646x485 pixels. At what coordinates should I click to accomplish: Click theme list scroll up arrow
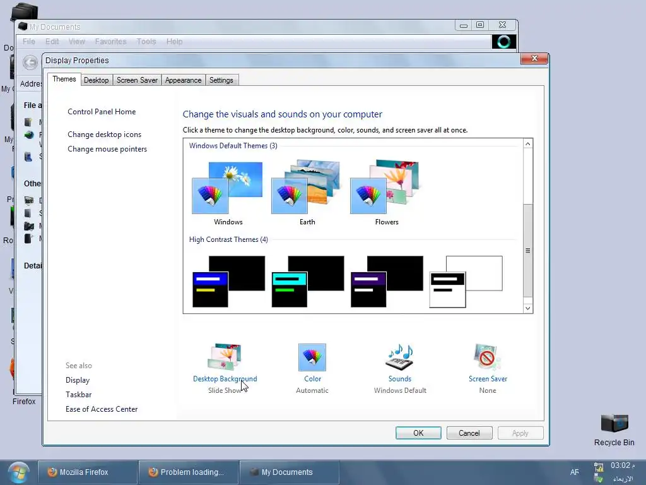[x=528, y=143]
